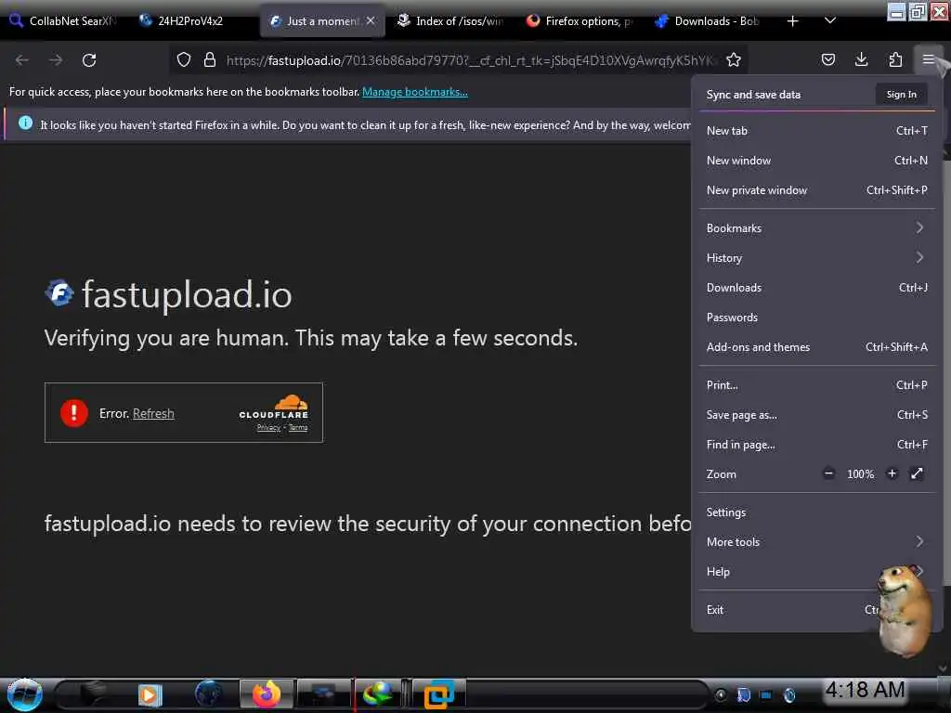Select New window menu item

pos(816,160)
